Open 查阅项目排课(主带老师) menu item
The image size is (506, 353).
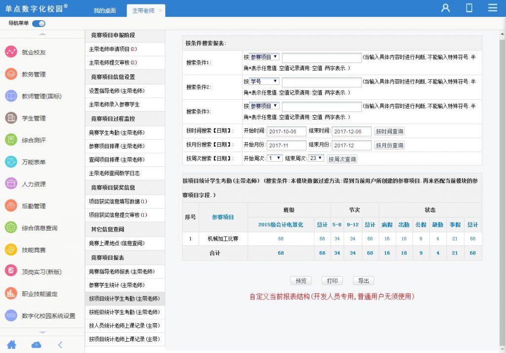[x=125, y=159]
